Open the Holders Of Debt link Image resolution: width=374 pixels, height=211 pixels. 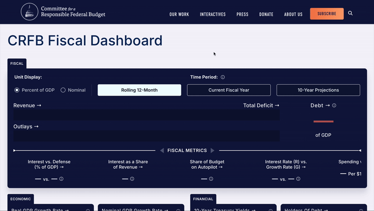pyautogui.click(x=306, y=210)
